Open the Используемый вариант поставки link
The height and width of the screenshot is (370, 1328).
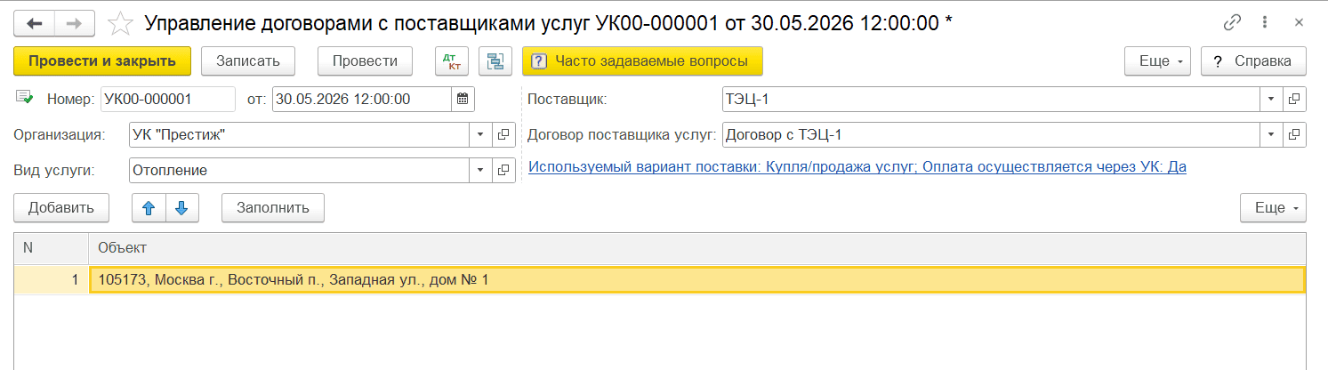point(857,166)
